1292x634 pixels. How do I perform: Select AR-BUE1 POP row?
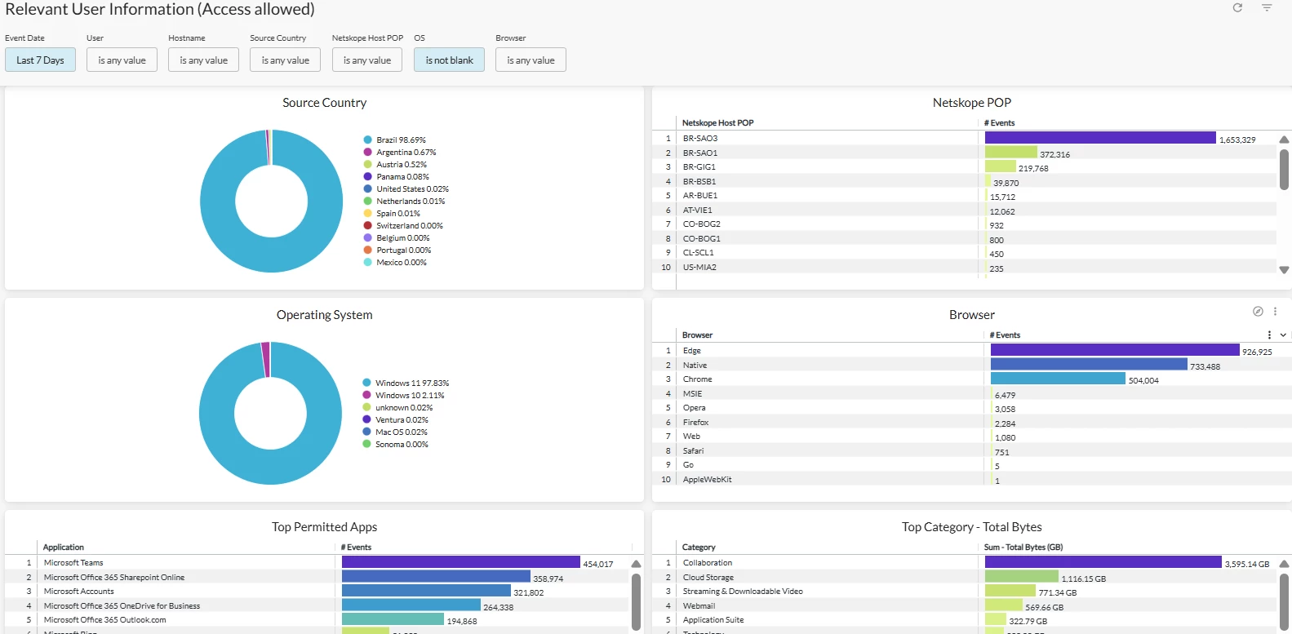(x=965, y=195)
